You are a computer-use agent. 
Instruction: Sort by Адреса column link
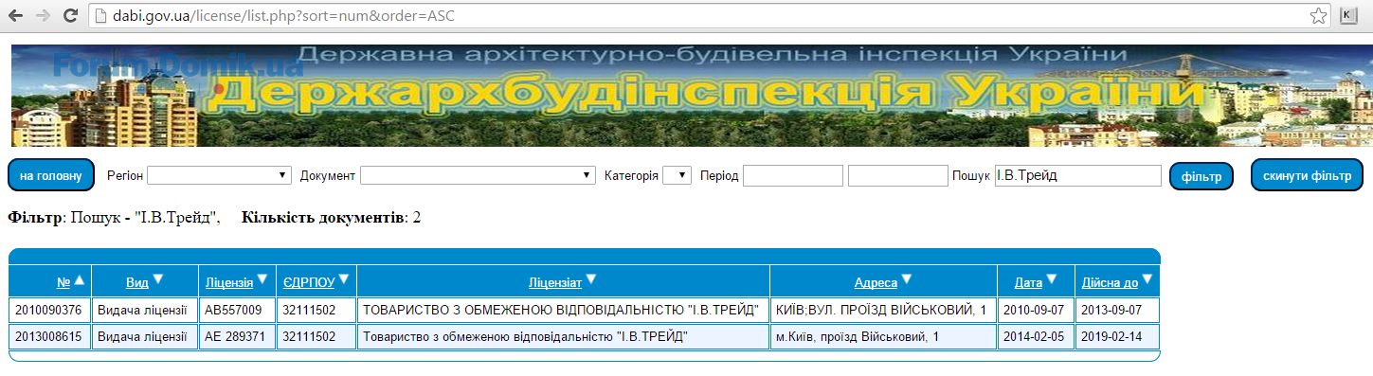tap(876, 282)
